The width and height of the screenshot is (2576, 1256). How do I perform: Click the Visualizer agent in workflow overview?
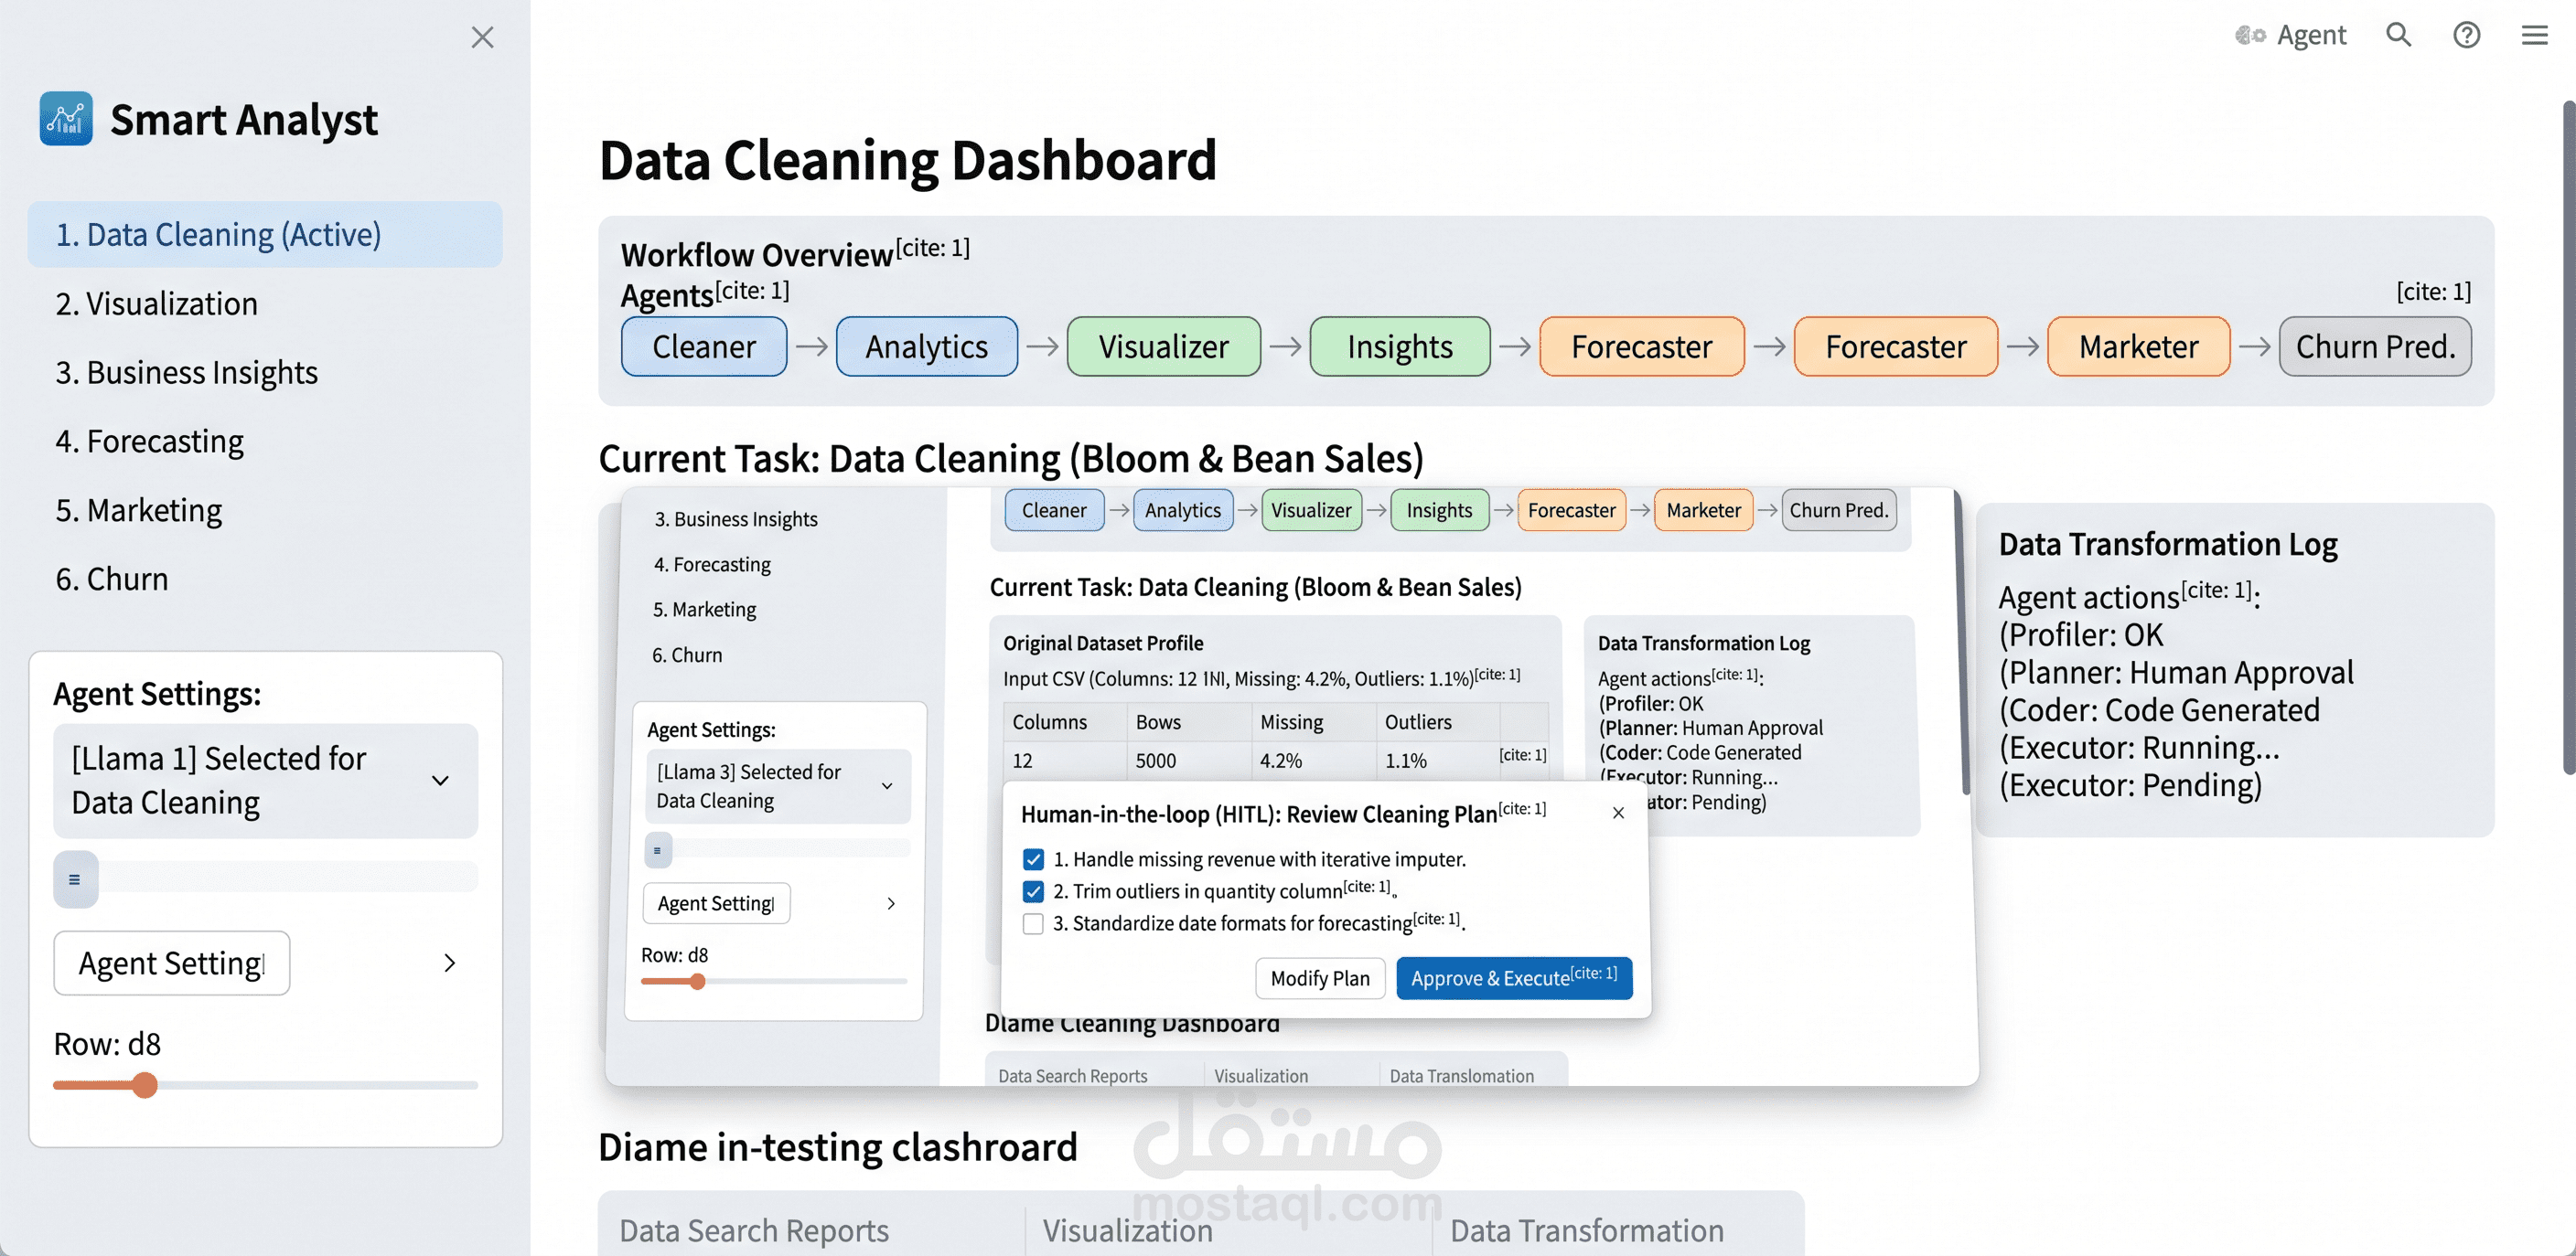(x=1163, y=346)
